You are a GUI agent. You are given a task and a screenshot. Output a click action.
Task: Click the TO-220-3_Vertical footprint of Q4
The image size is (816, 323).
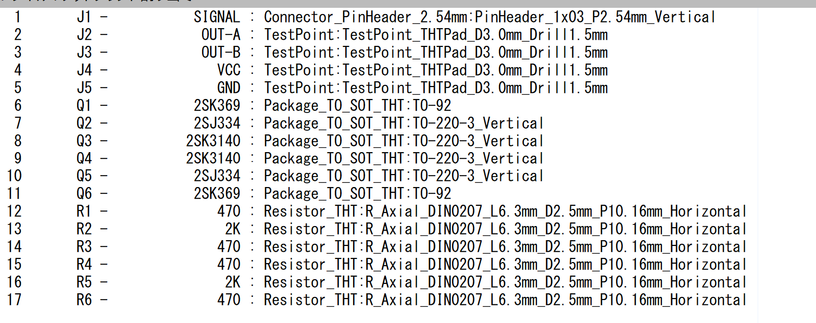coord(478,158)
